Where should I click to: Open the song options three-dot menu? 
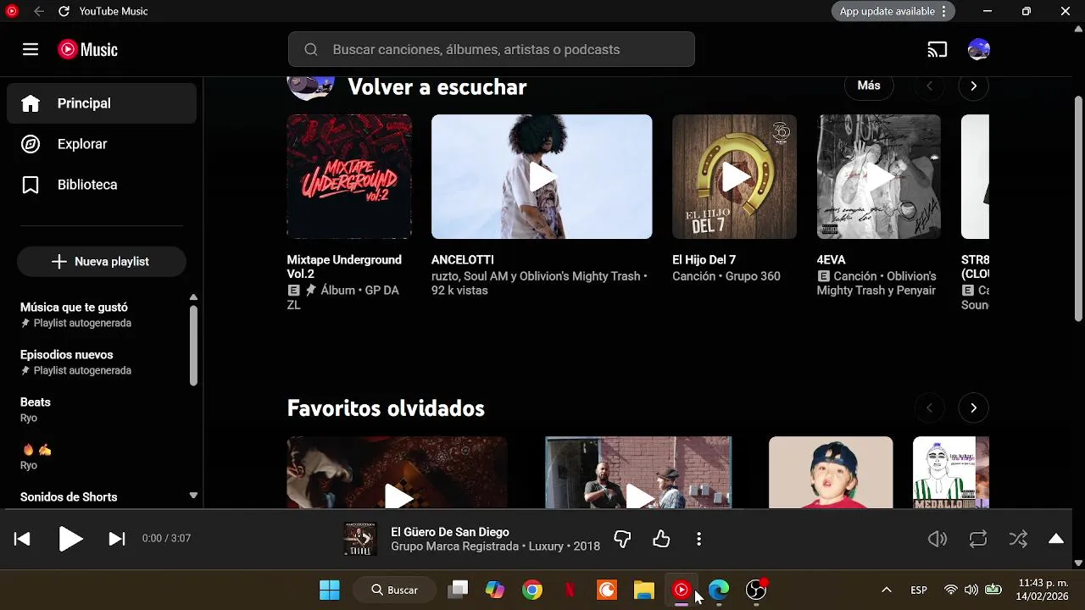point(698,539)
